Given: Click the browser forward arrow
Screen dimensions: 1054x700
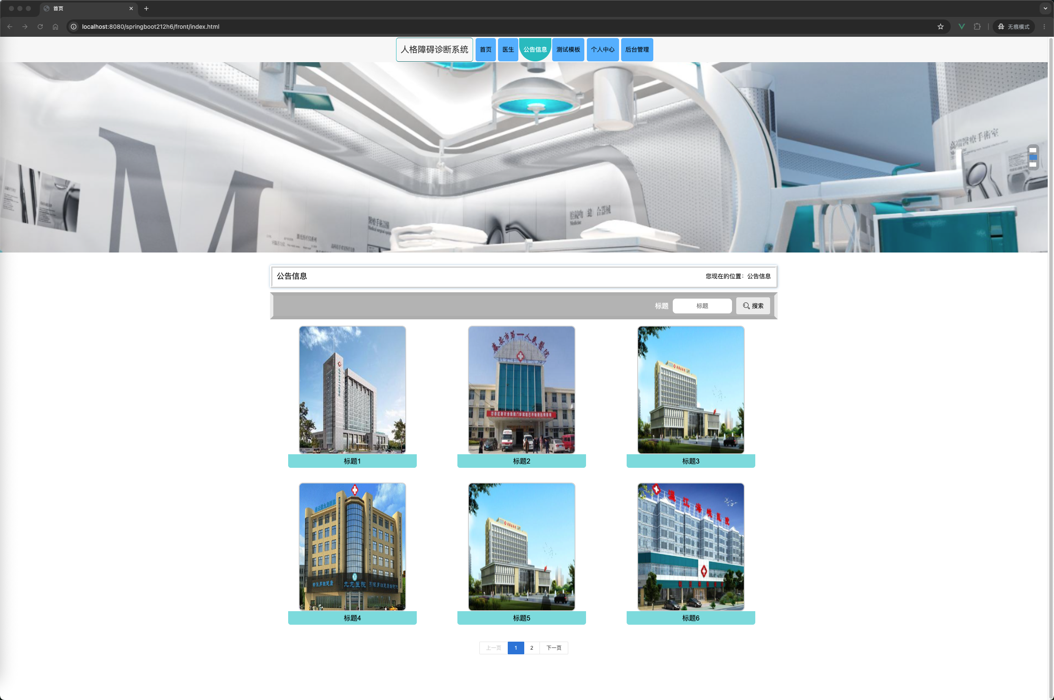Looking at the screenshot, I should pyautogui.click(x=25, y=27).
